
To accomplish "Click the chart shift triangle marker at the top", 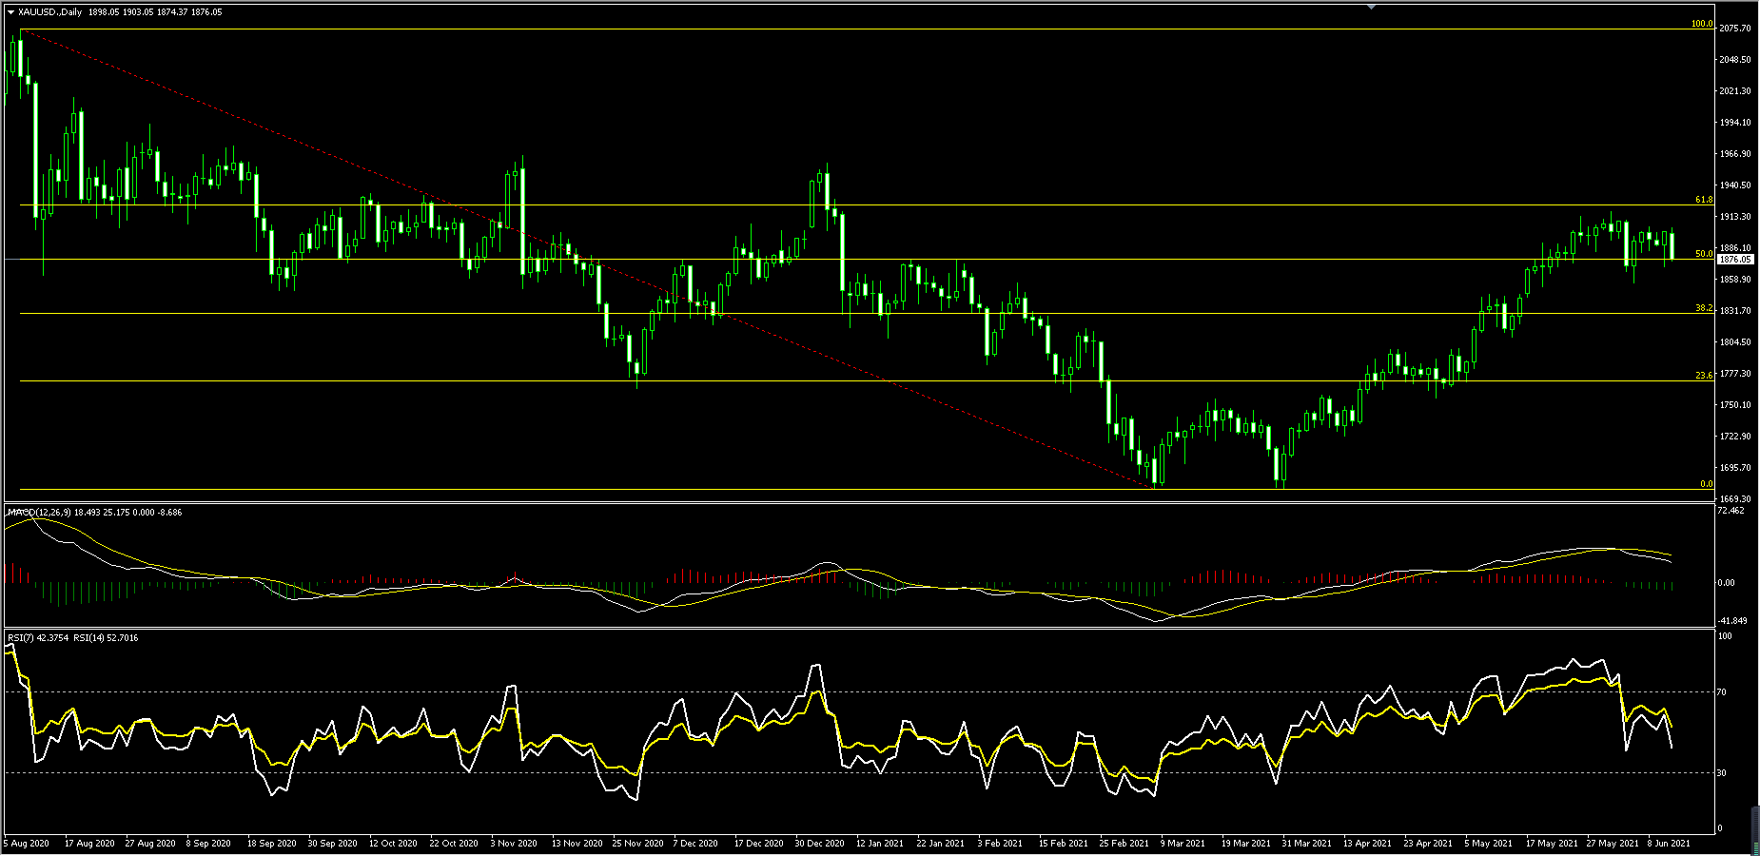I will [x=1371, y=7].
